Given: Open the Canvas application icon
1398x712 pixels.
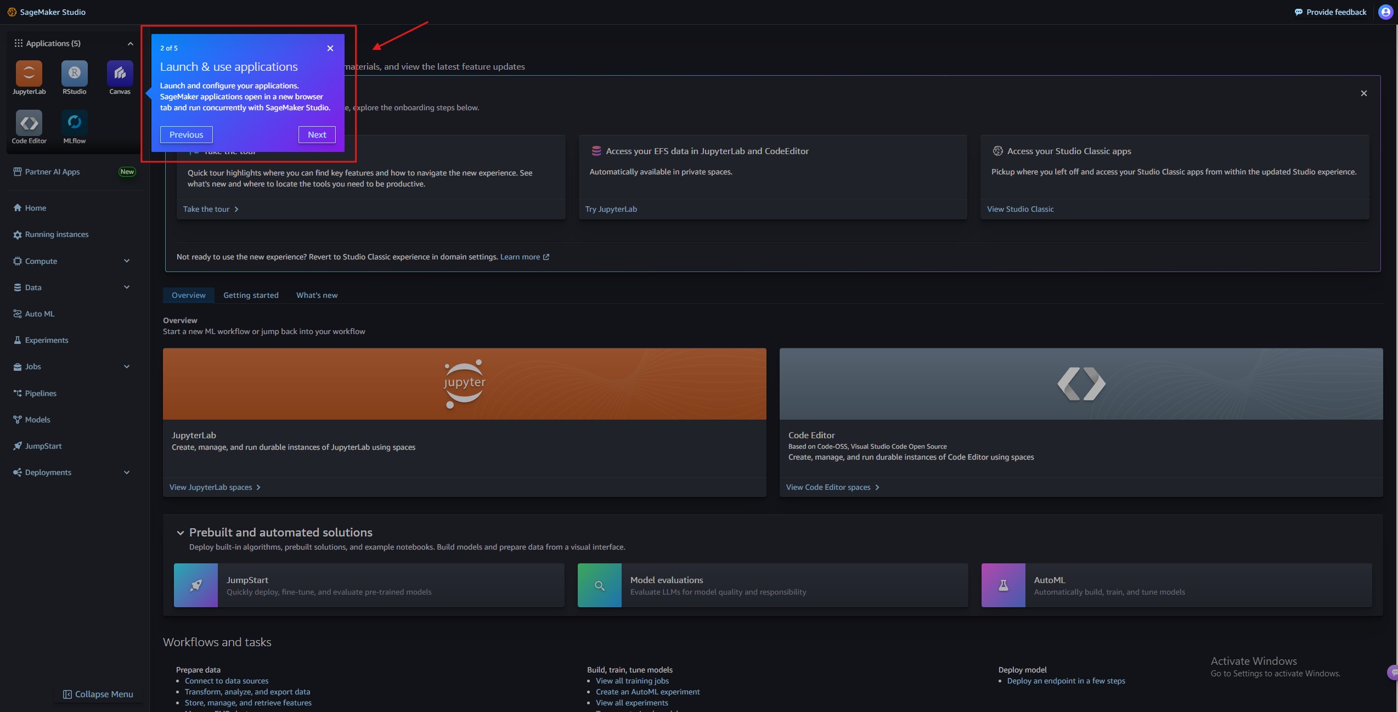Looking at the screenshot, I should (x=120, y=74).
